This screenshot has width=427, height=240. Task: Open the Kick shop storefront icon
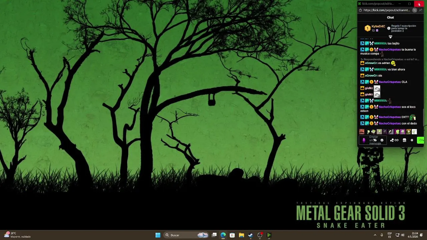[x=404, y=140]
